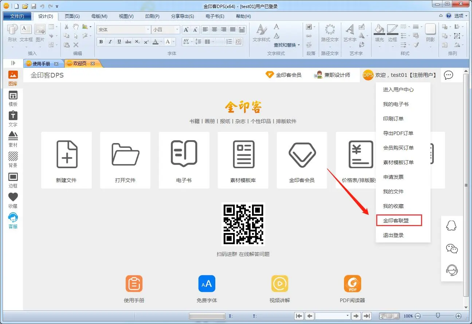The image size is (472, 324).
Task: Open the 小四 font size dropdown
Action: coord(177,30)
